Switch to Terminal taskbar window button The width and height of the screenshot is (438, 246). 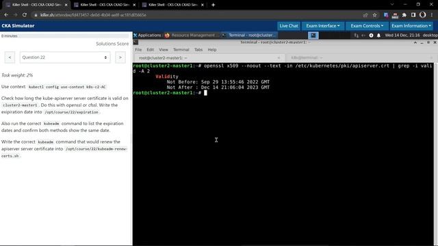[250, 35]
